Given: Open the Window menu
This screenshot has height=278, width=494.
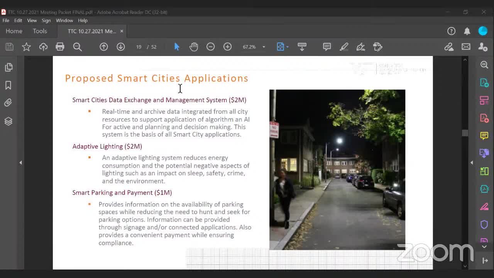Looking at the screenshot, I should (64, 20).
